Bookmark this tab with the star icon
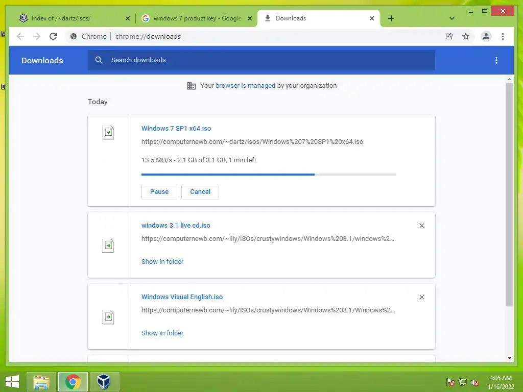523x392 pixels. tap(466, 36)
